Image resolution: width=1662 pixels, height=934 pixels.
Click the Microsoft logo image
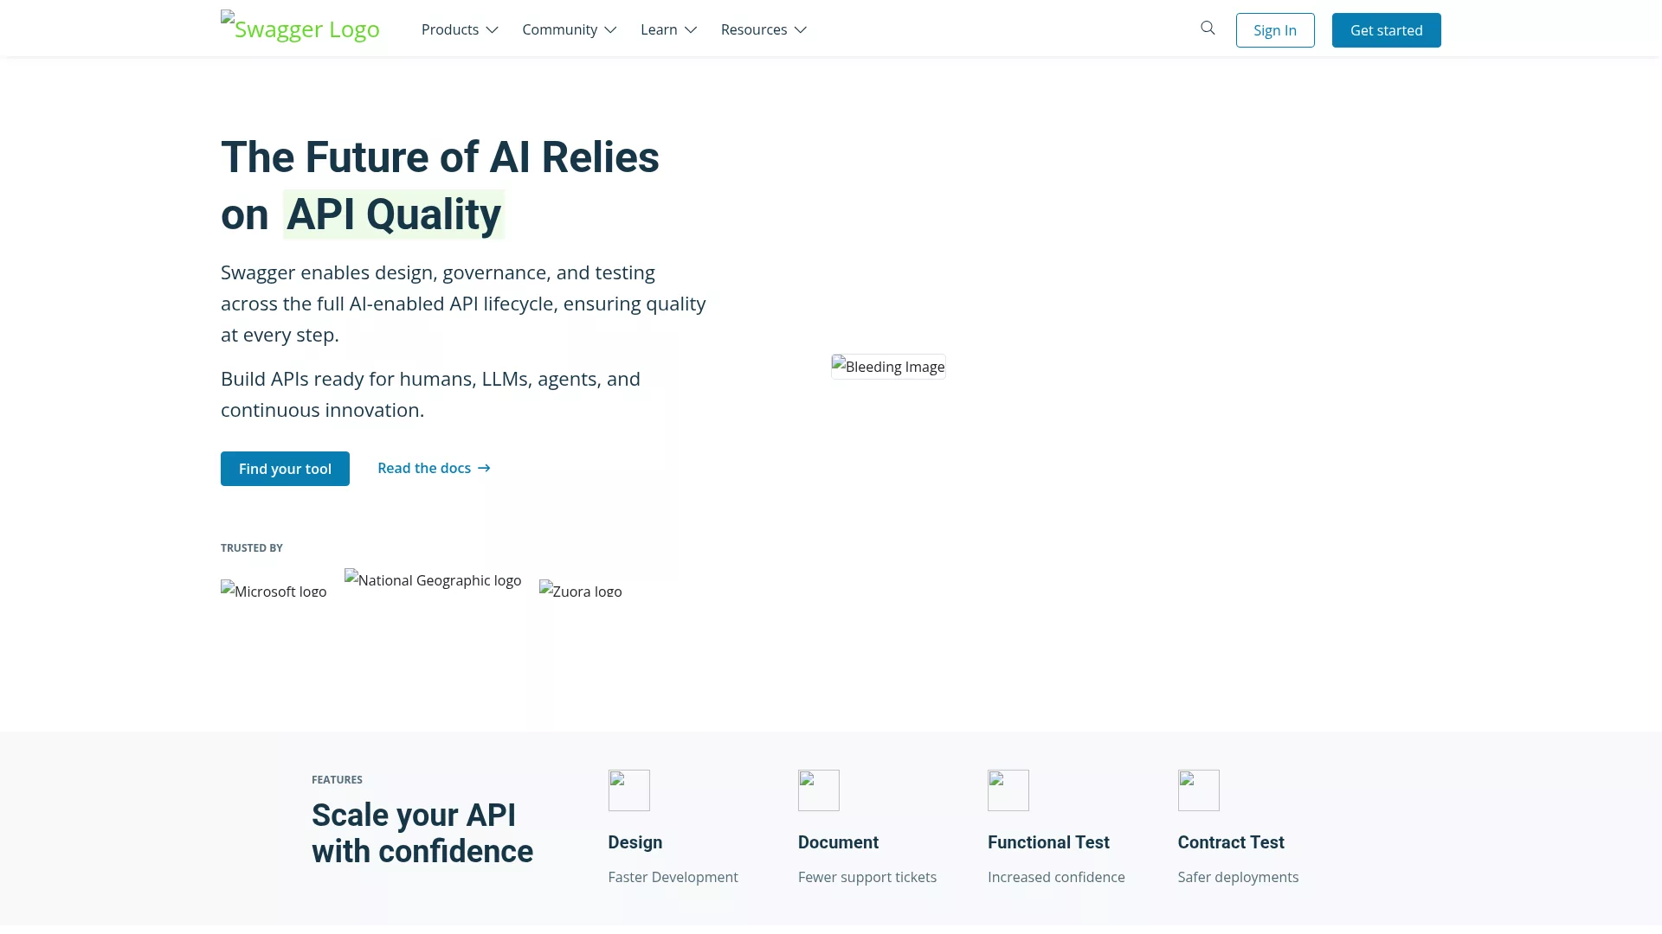[274, 590]
